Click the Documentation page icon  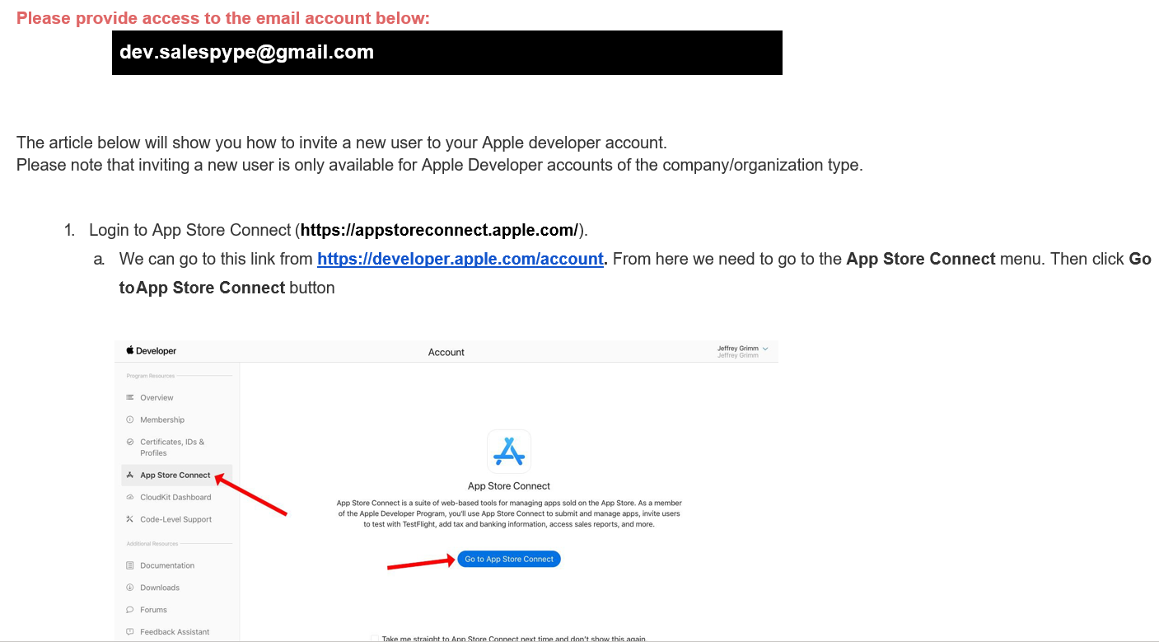point(129,565)
